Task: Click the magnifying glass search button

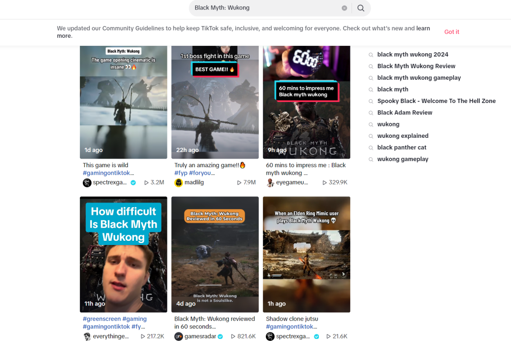Action: tap(361, 8)
